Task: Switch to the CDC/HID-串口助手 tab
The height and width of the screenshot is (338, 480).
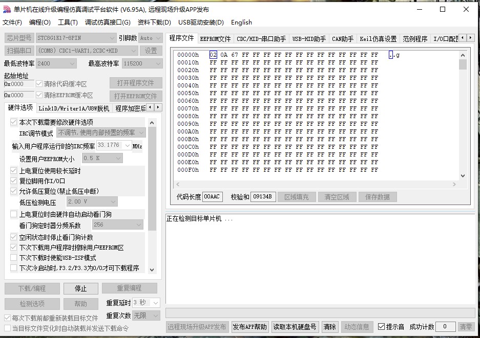Action: pos(261,39)
